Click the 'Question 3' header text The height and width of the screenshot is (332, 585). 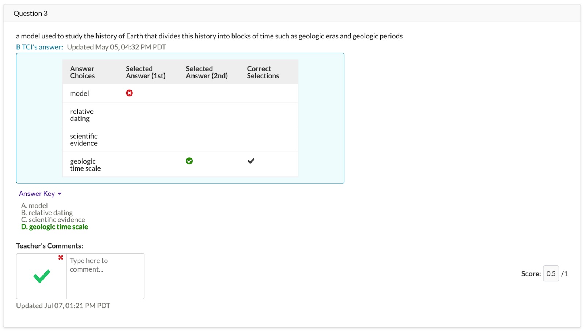coord(31,14)
